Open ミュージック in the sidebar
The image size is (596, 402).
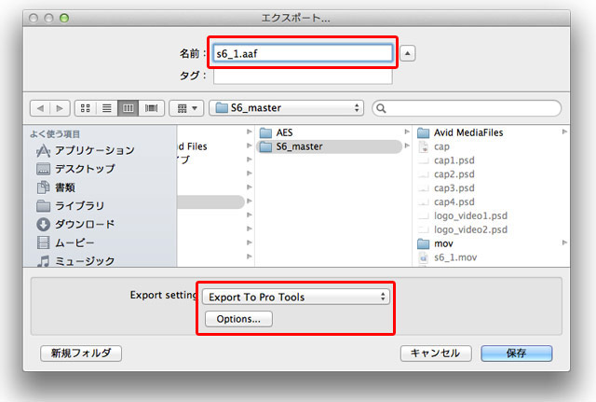coord(75,261)
